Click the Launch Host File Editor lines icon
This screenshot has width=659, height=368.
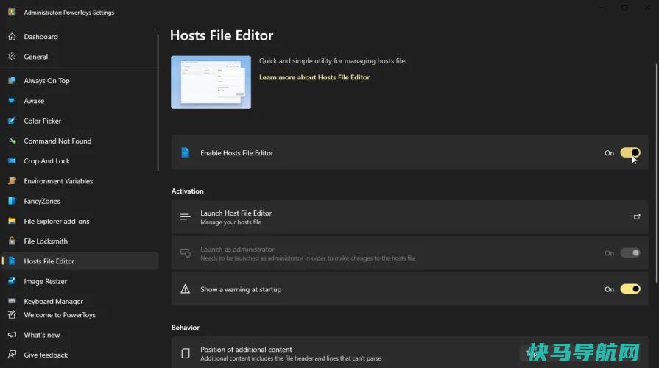(x=186, y=217)
